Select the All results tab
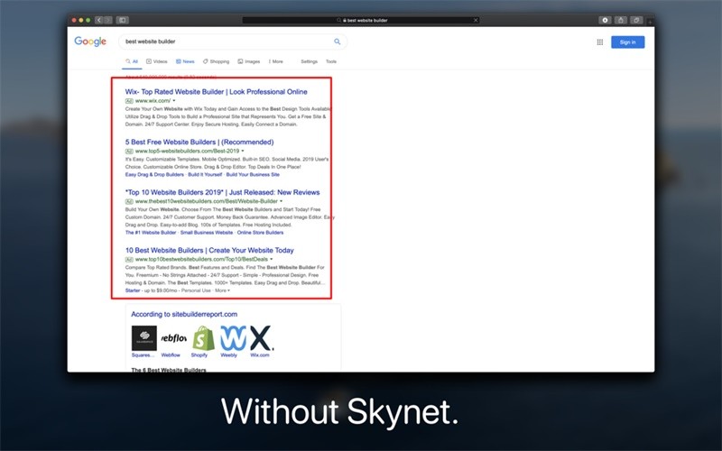The image size is (722, 451). click(x=132, y=61)
